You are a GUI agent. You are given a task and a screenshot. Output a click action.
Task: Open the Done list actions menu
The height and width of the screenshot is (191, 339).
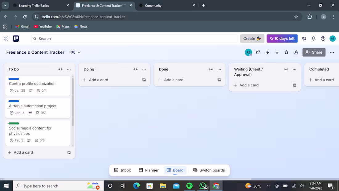tap(219, 69)
